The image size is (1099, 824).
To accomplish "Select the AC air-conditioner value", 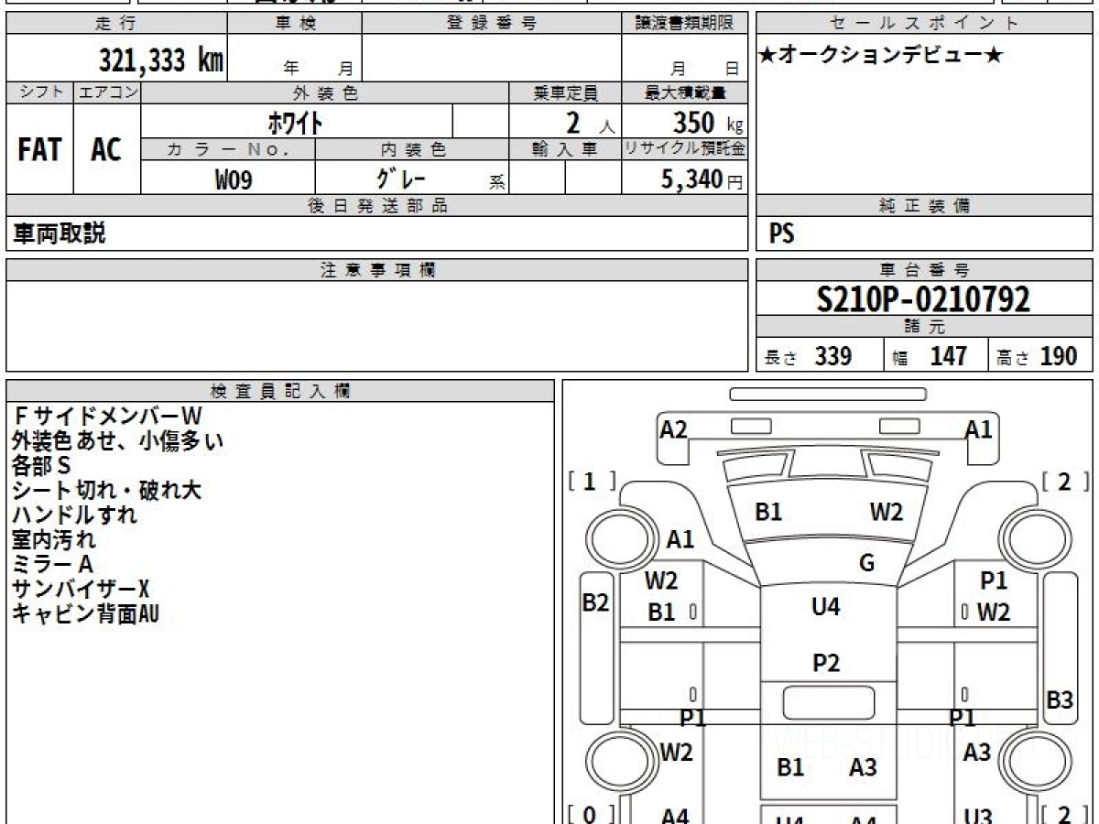I will pyautogui.click(x=106, y=149).
